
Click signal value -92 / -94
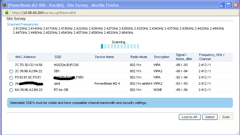pyautogui.click(x=181, y=77)
